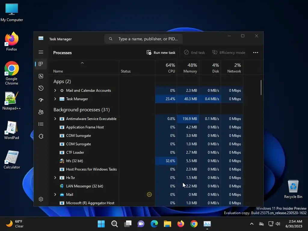Sort by the Disk column header

(210, 68)
